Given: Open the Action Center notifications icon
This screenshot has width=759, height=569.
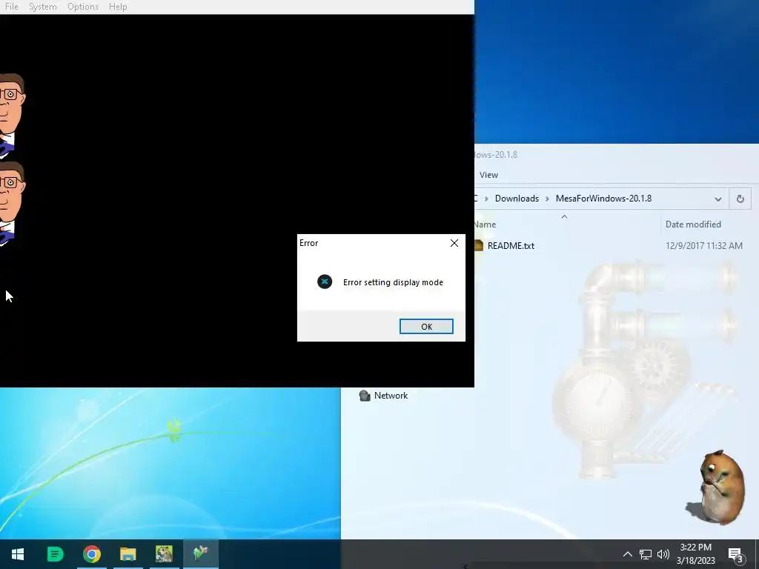Looking at the screenshot, I should point(735,555).
